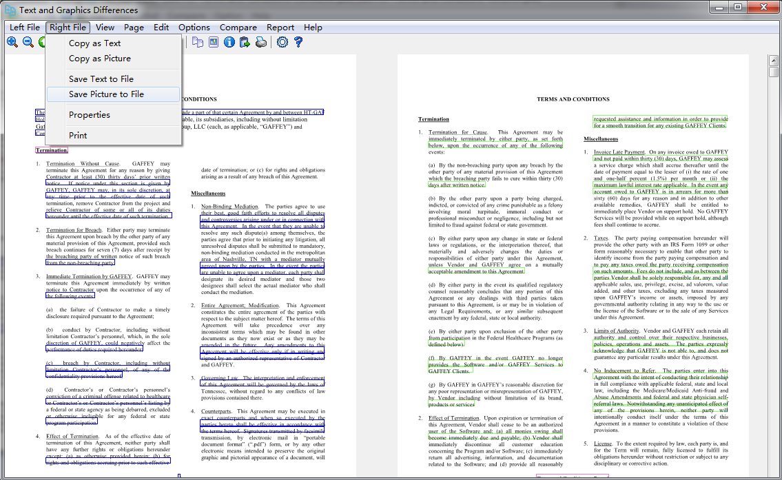Click 'Entire Agreement; Modification' clause title
The width and height of the screenshot is (782, 480).
[x=240, y=306]
